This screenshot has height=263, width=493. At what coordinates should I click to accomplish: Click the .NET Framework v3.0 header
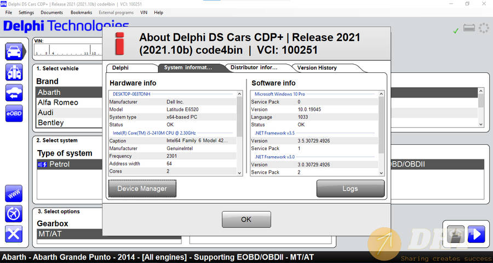(274, 157)
